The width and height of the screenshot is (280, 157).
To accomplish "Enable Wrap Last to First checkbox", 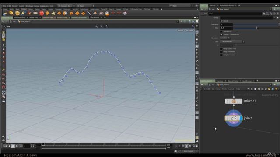I will [222, 48].
